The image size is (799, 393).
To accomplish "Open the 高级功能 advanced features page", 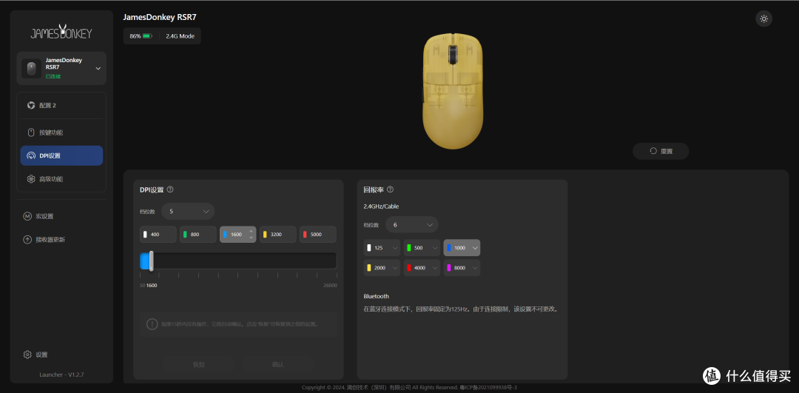I will (x=61, y=179).
